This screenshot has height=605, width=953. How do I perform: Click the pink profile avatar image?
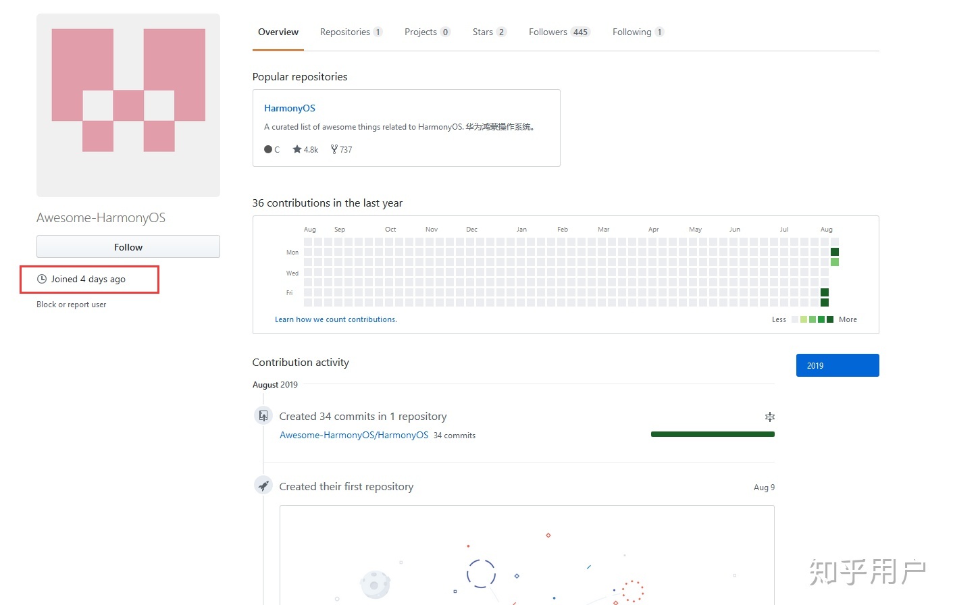coord(128,105)
